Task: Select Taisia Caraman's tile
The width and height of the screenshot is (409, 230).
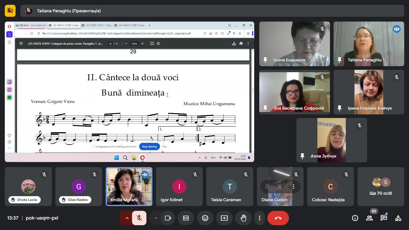Action: click(x=230, y=187)
